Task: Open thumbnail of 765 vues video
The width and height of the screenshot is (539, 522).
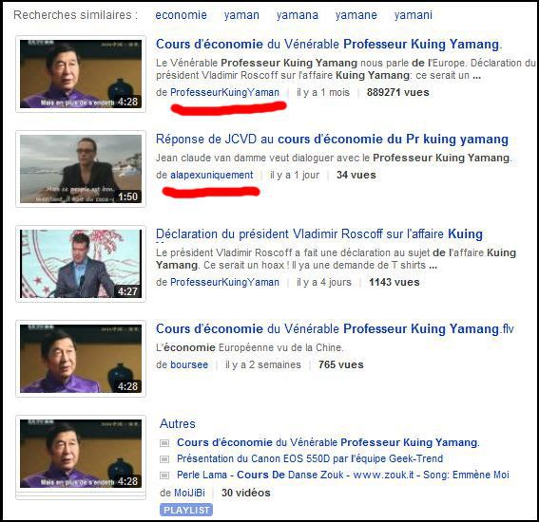Action: [81, 359]
